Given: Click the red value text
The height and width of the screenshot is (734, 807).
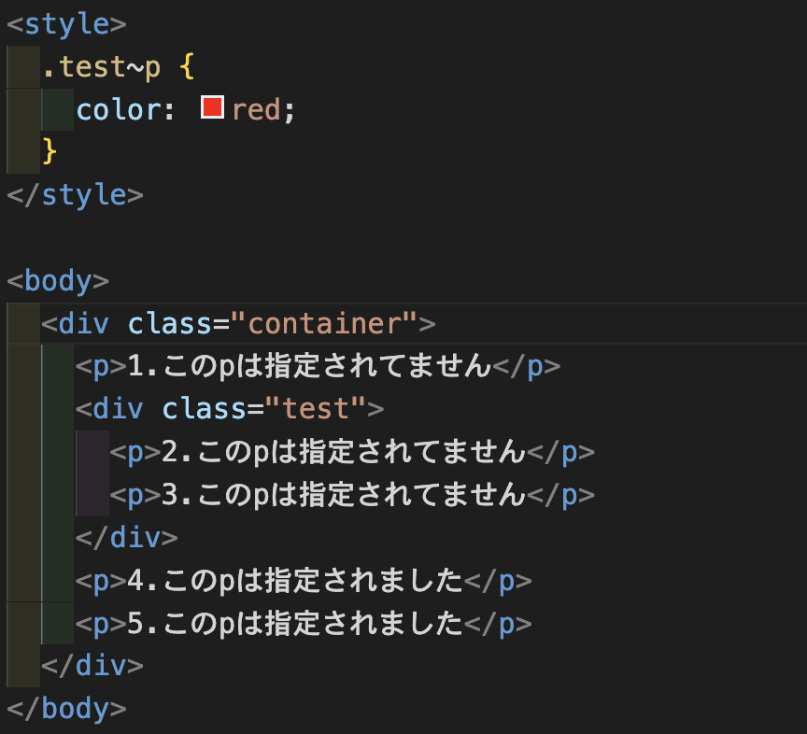Looking at the screenshot, I should tap(256, 110).
